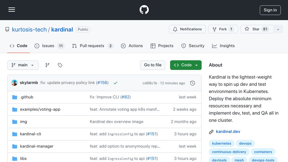Image resolution: width=288 pixels, height=162 pixels.
Task: Open the Security tab
Action: pyautogui.click(x=193, y=46)
